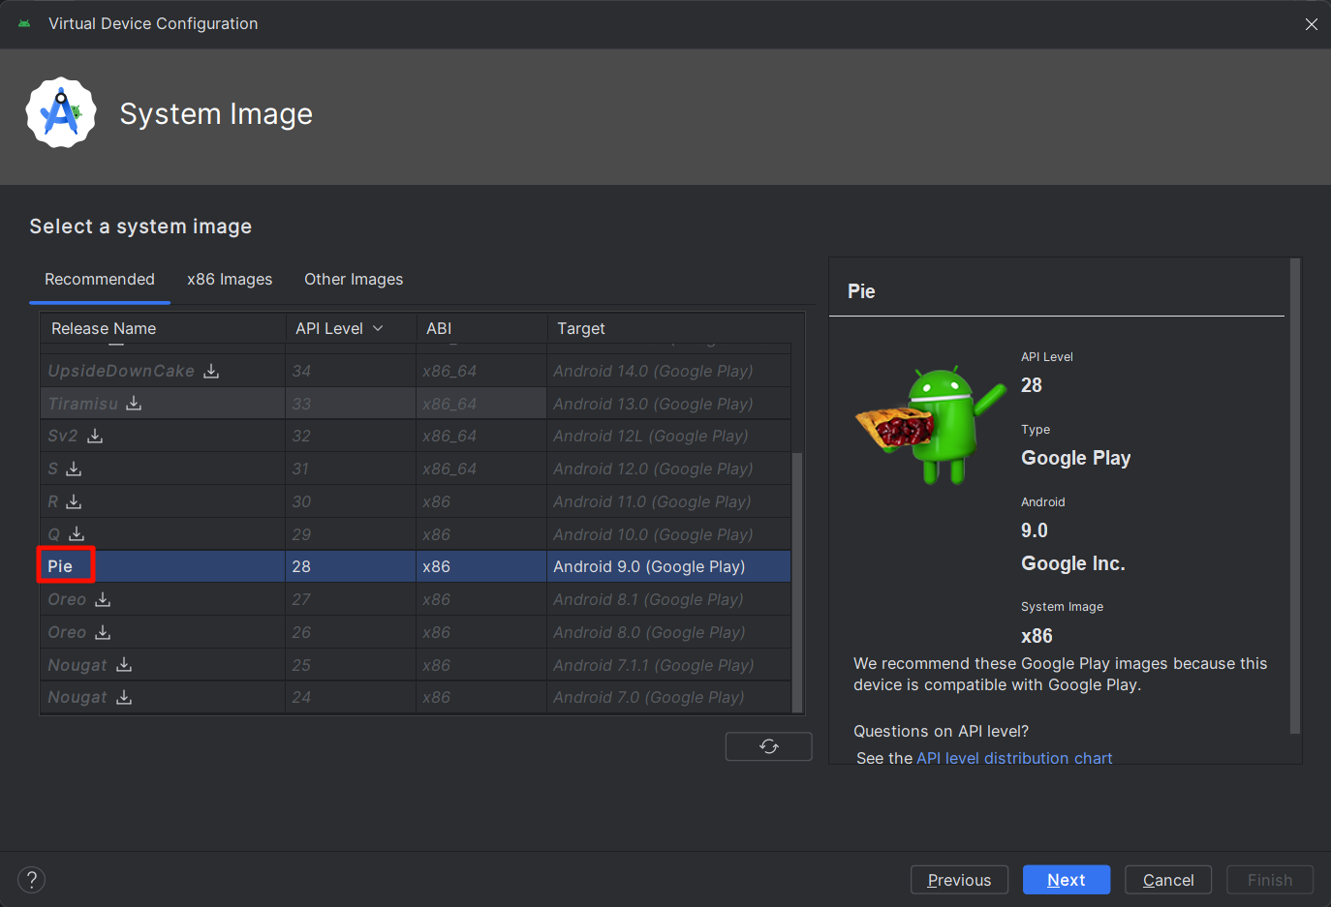Download the Nougat API 24 image
Screen dimensions: 1331x907
click(x=124, y=697)
